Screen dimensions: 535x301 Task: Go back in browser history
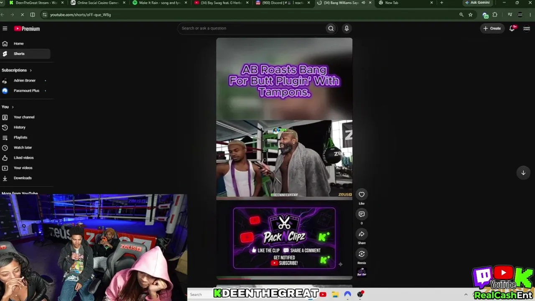[3, 15]
